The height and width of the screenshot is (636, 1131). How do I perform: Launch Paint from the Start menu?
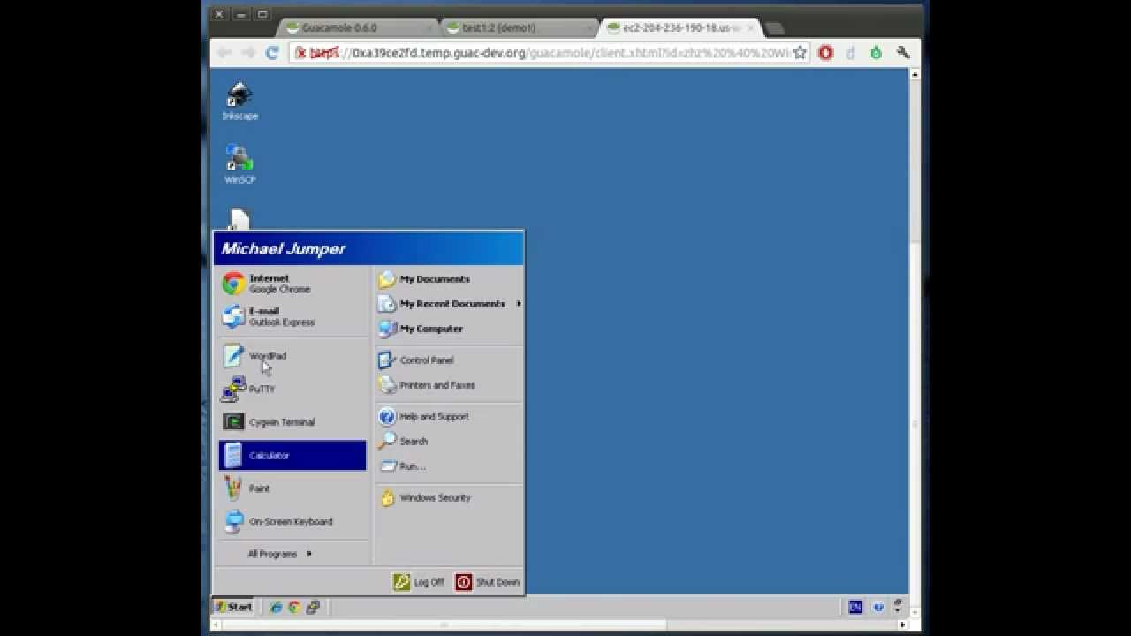click(x=292, y=488)
